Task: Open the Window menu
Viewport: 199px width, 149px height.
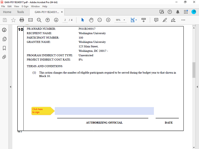Action: click(35, 6)
